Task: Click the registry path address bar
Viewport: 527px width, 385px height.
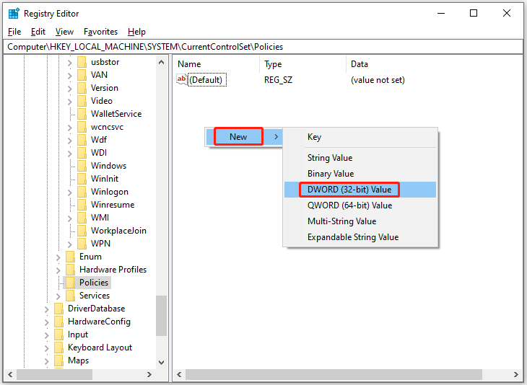Action: click(x=263, y=47)
